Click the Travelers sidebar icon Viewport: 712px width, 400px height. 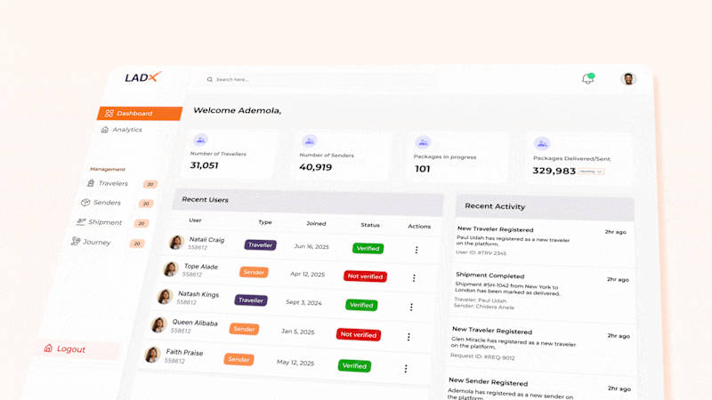tap(91, 183)
